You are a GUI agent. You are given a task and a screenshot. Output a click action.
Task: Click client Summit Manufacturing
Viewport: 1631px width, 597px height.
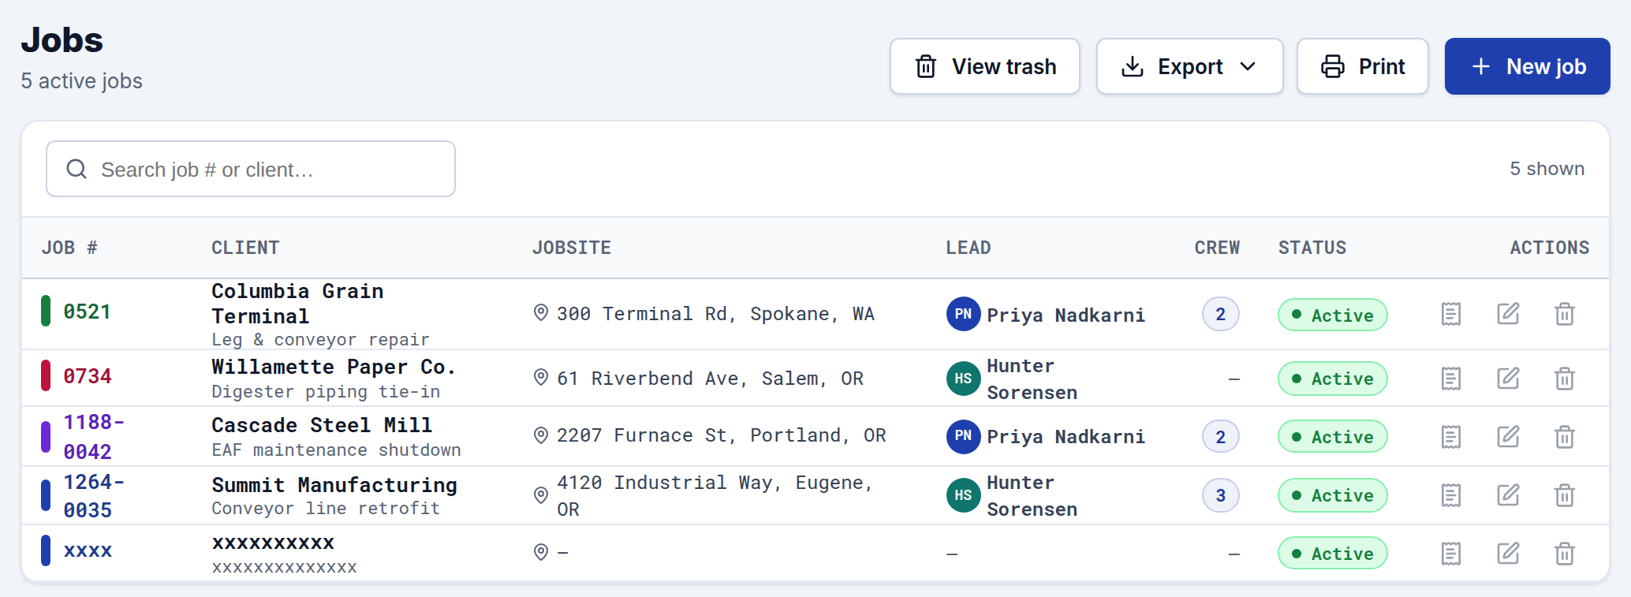pyautogui.click(x=334, y=485)
